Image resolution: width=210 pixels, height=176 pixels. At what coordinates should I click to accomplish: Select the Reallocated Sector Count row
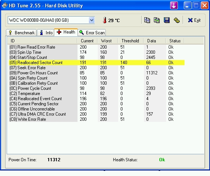tap(97, 63)
